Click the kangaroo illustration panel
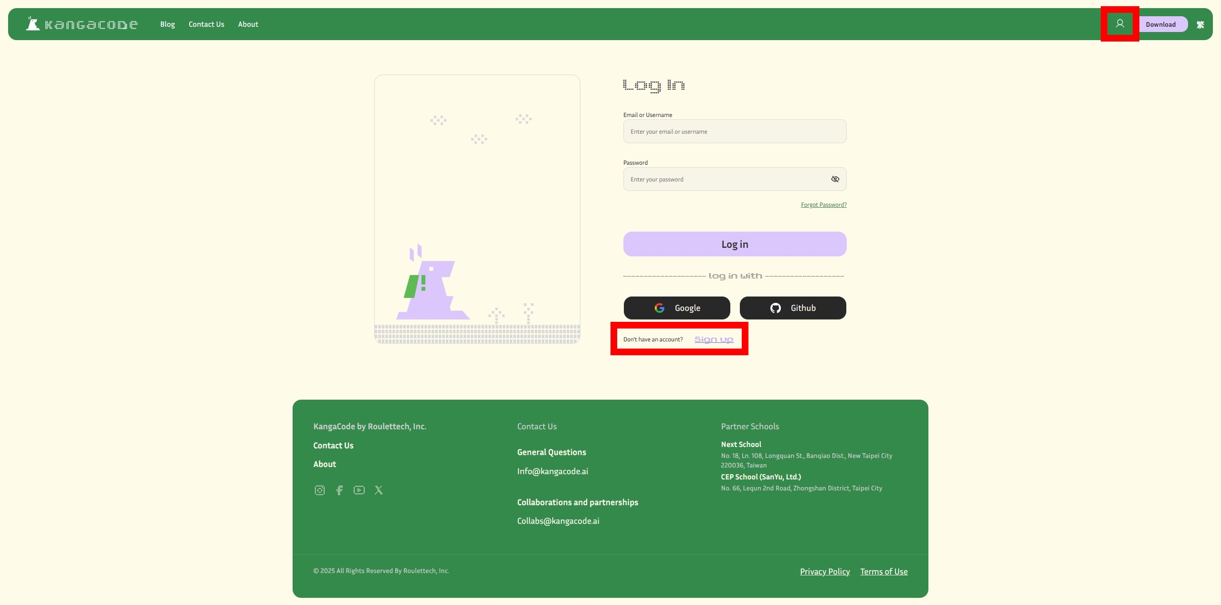This screenshot has width=1221, height=605. click(477, 209)
